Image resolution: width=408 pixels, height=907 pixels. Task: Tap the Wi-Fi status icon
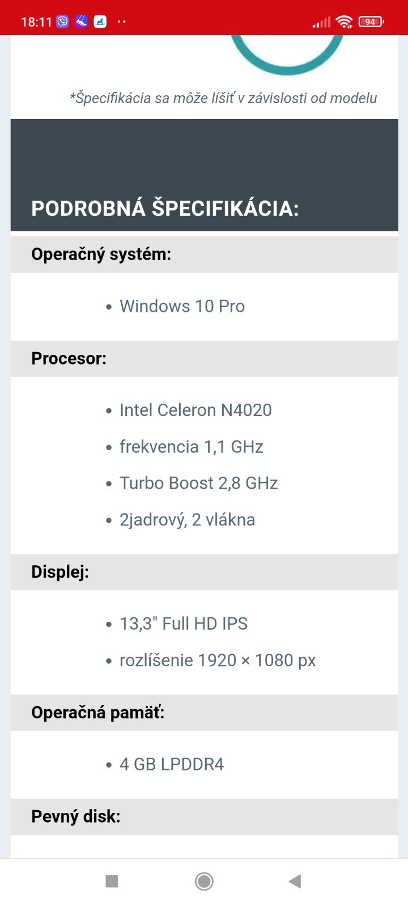344,22
